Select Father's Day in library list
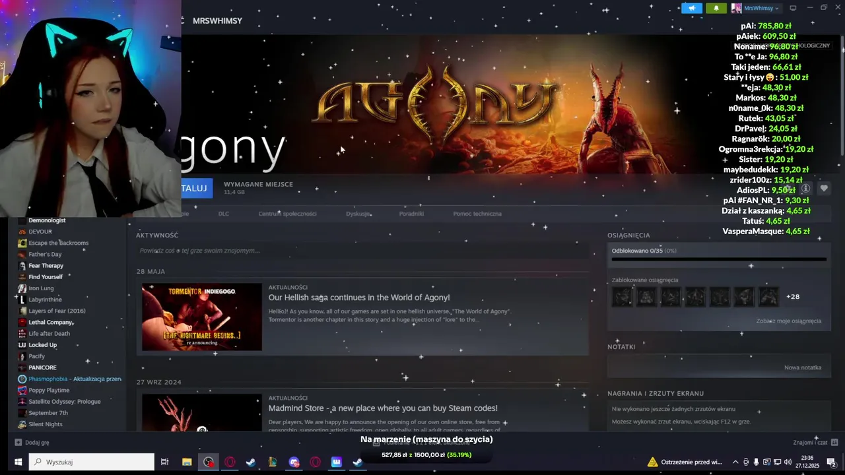Viewport: 845px width, 475px height. (x=45, y=254)
